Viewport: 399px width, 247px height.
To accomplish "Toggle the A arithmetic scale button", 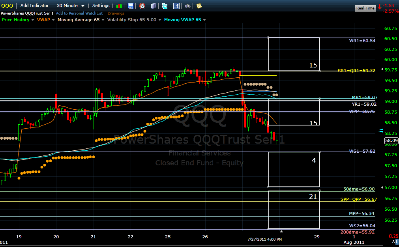I will 393,242.
